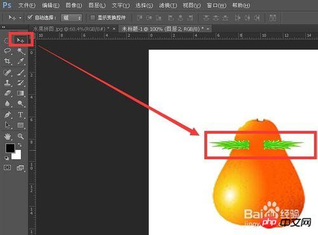Select the Healing Brush tool
The width and height of the screenshot is (318, 235).
pyautogui.click(x=8, y=73)
